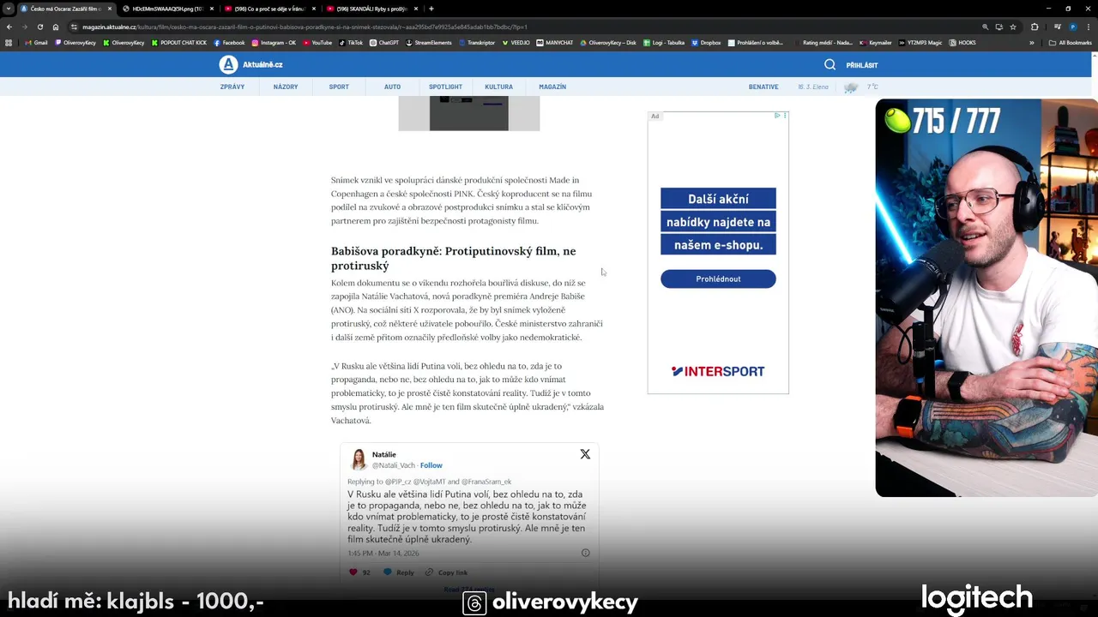The height and width of the screenshot is (617, 1098).
Task: Click the Prohlédnout ad button
Action: (x=718, y=279)
